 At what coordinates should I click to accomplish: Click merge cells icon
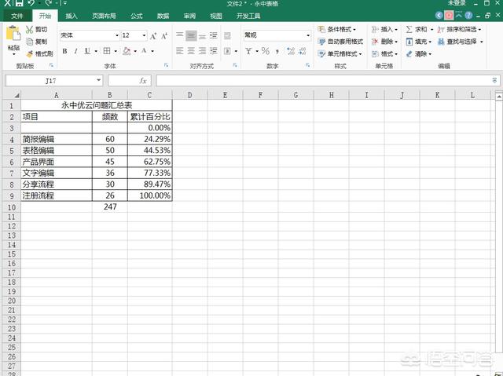(227, 50)
